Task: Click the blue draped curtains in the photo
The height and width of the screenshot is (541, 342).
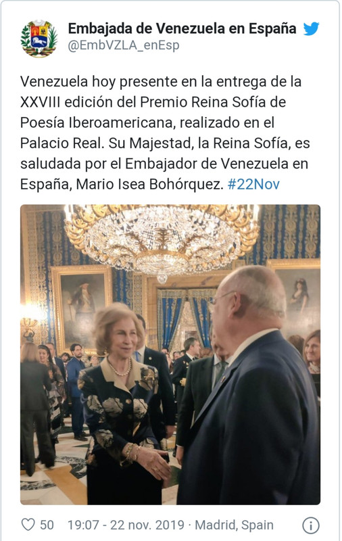Action: coord(186,316)
